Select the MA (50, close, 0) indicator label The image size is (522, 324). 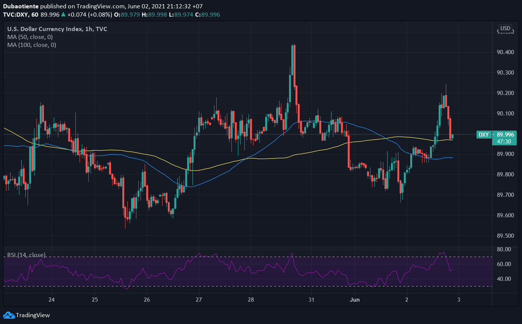30,37
